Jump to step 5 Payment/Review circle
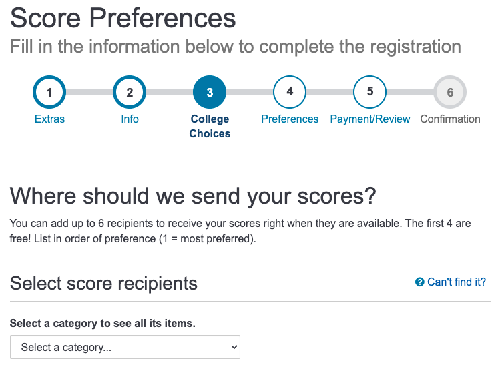 (x=370, y=92)
